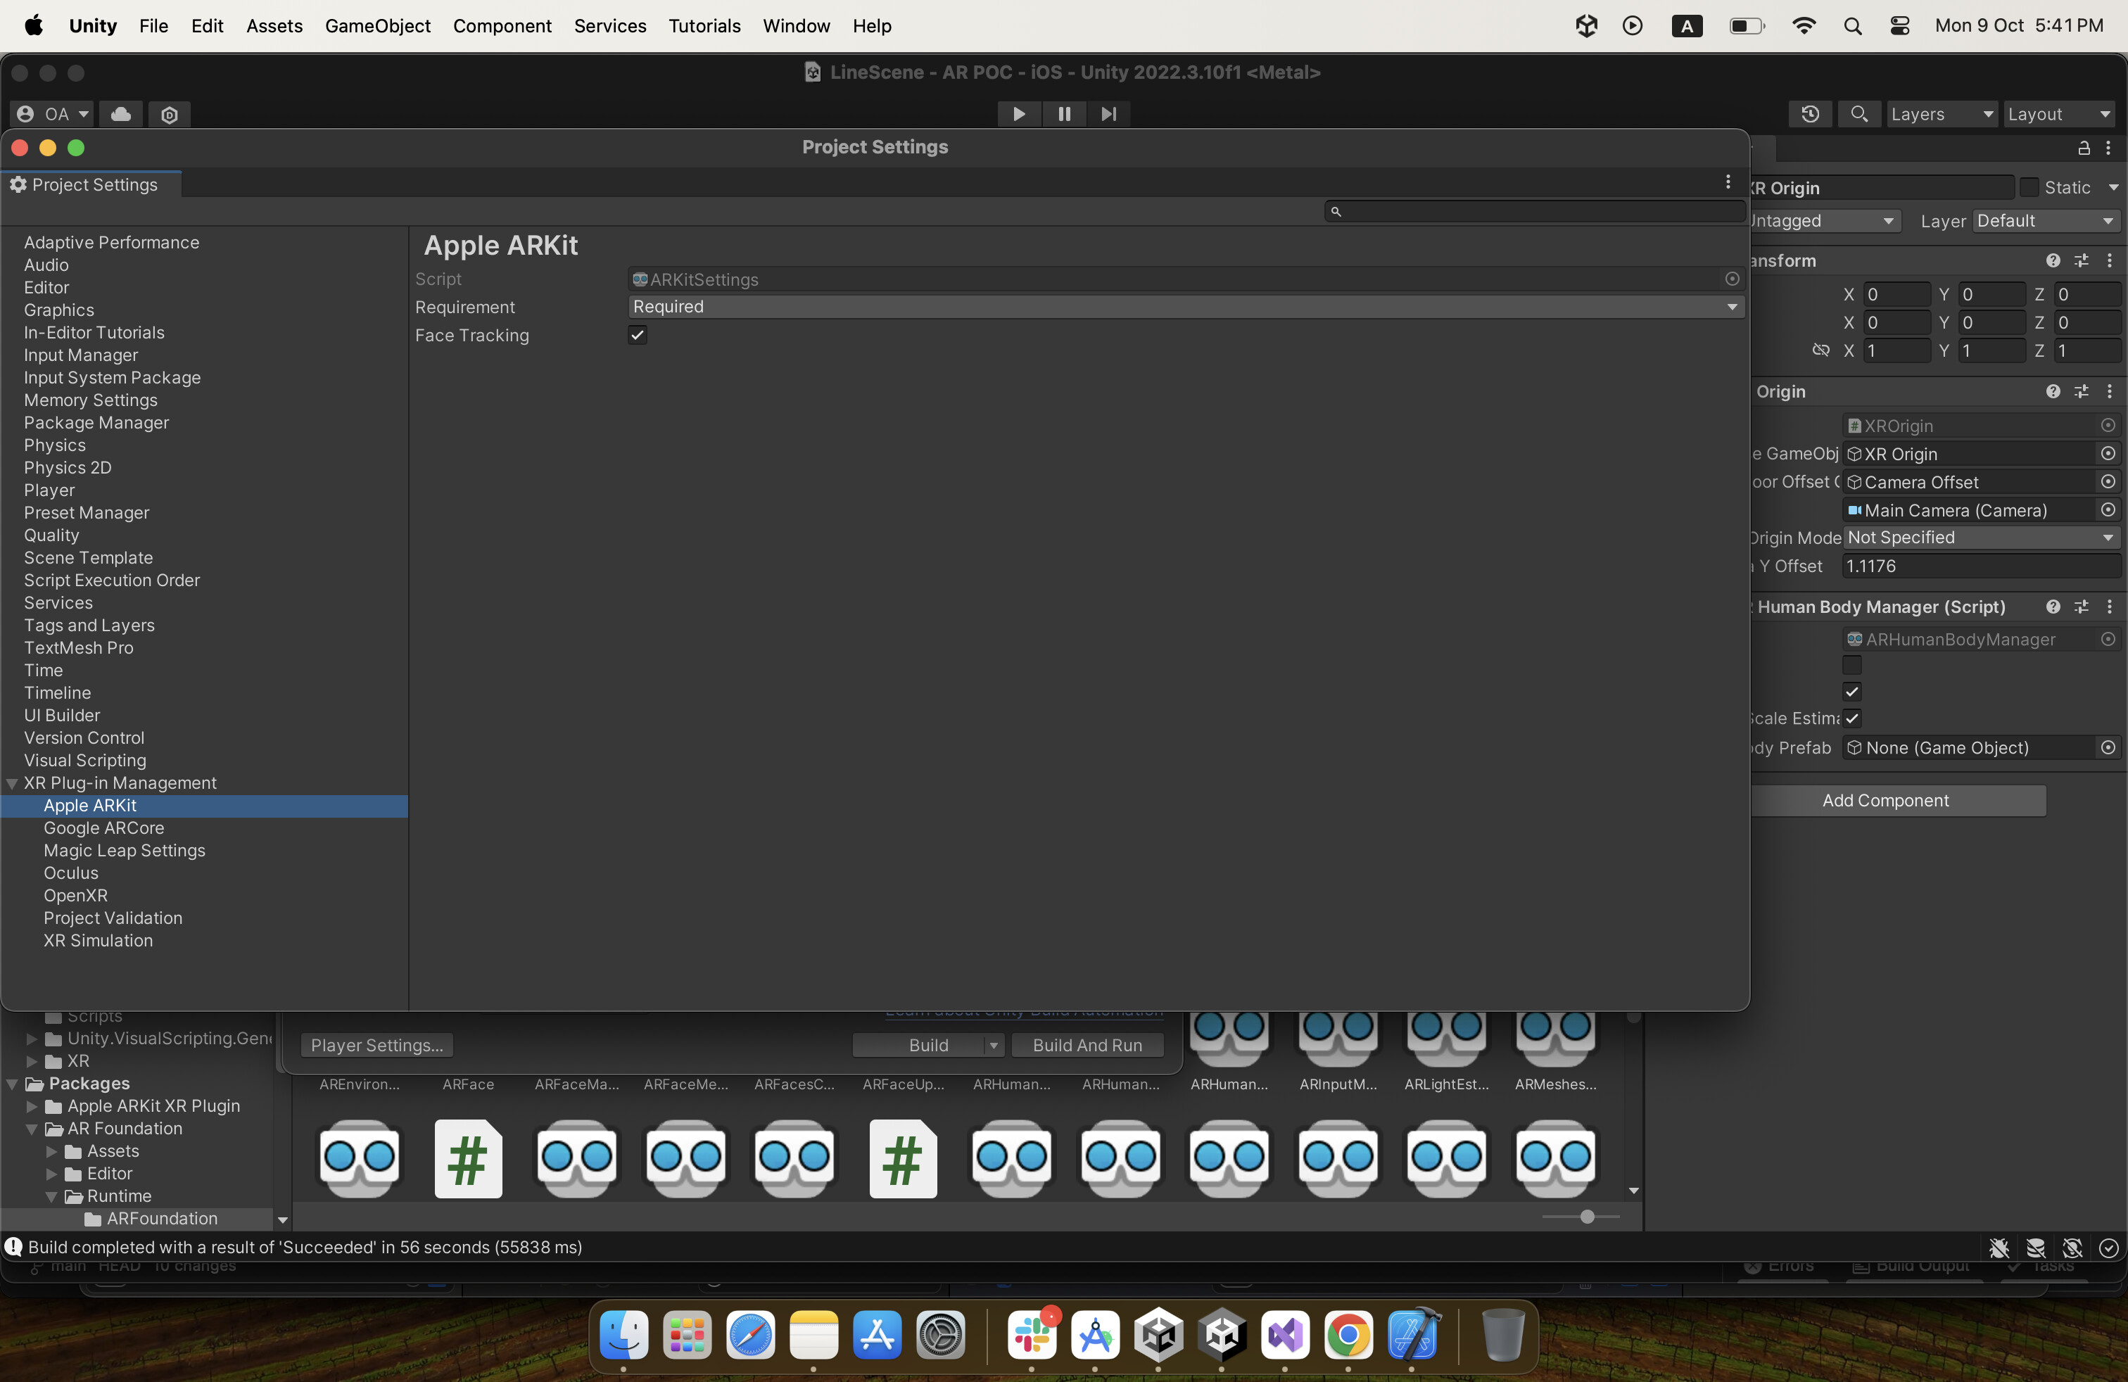The image size is (2128, 1382).
Task: Open the Tutorials menu
Action: 704,26
